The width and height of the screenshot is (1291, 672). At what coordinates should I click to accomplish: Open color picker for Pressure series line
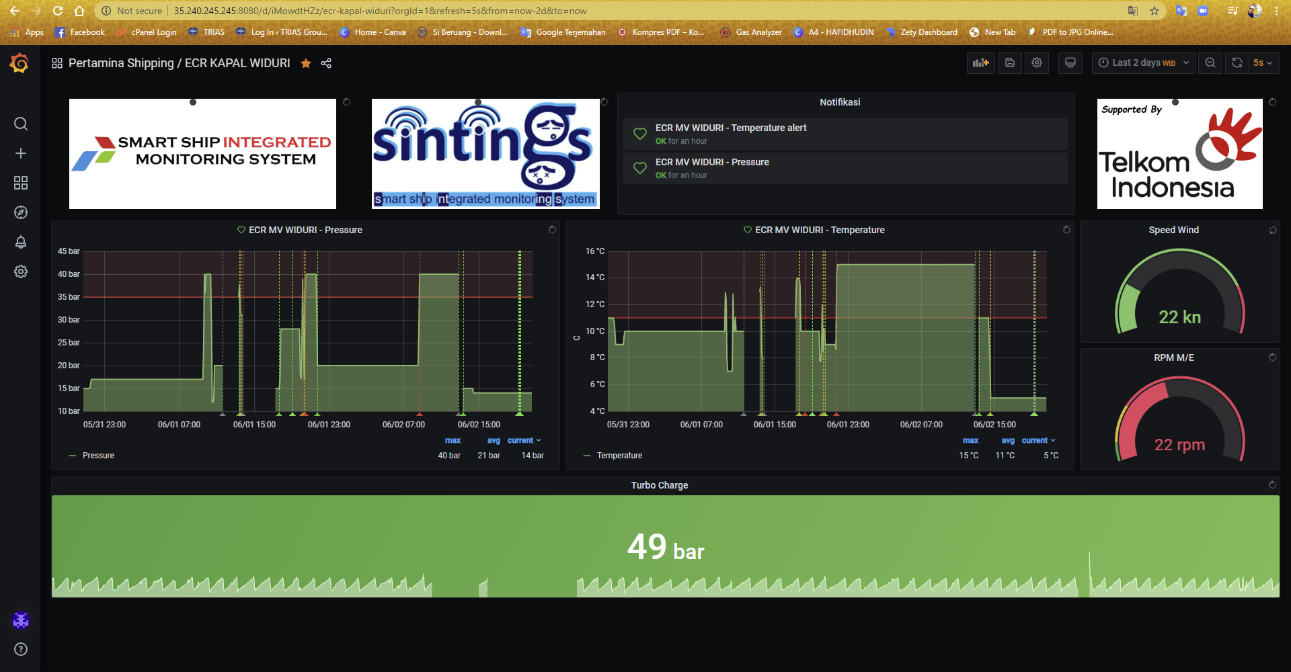(73, 455)
